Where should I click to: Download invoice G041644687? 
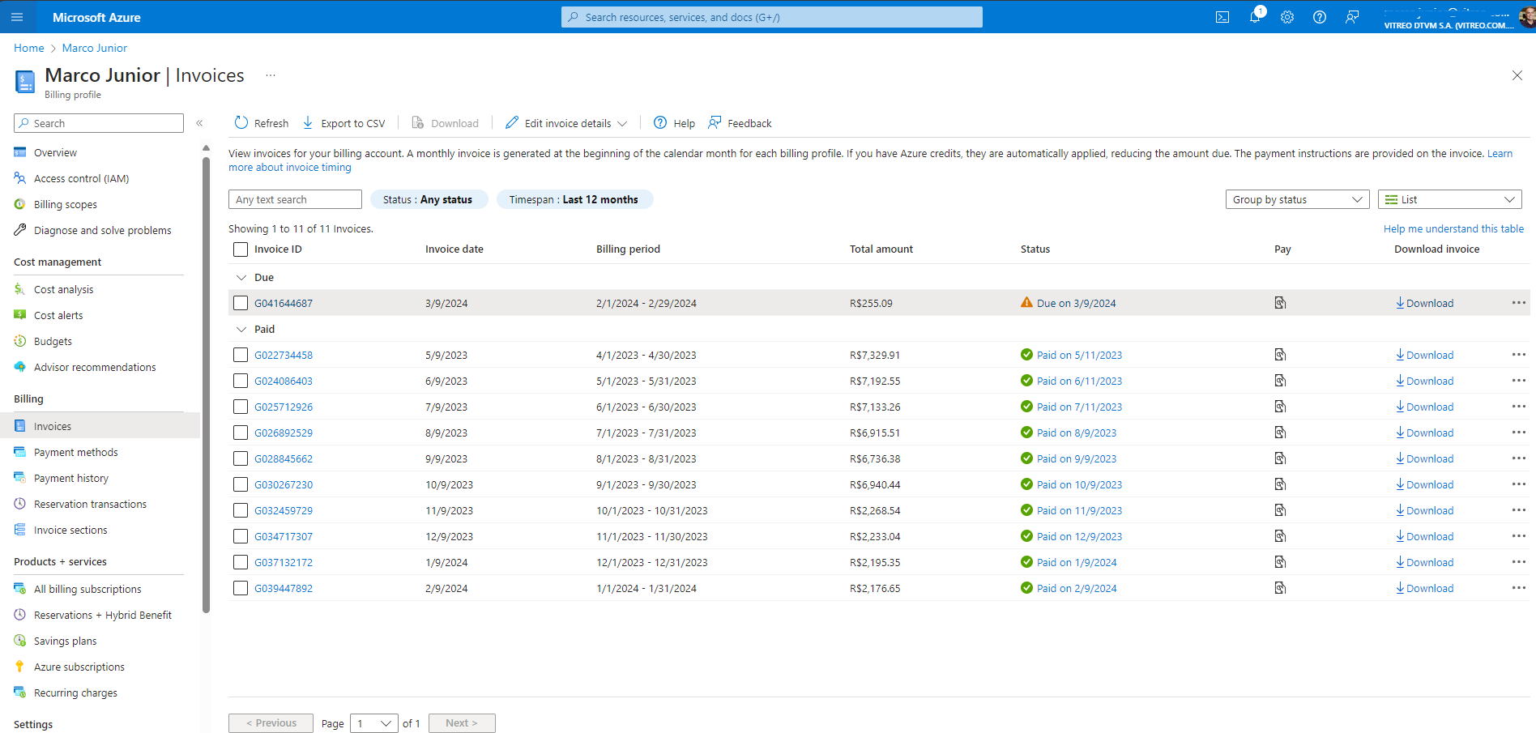tap(1424, 303)
